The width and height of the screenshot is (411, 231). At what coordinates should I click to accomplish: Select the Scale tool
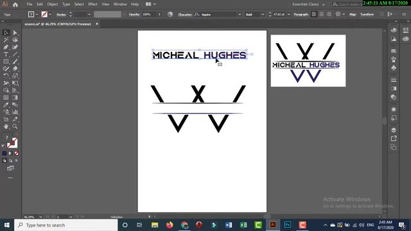(x=15, y=76)
